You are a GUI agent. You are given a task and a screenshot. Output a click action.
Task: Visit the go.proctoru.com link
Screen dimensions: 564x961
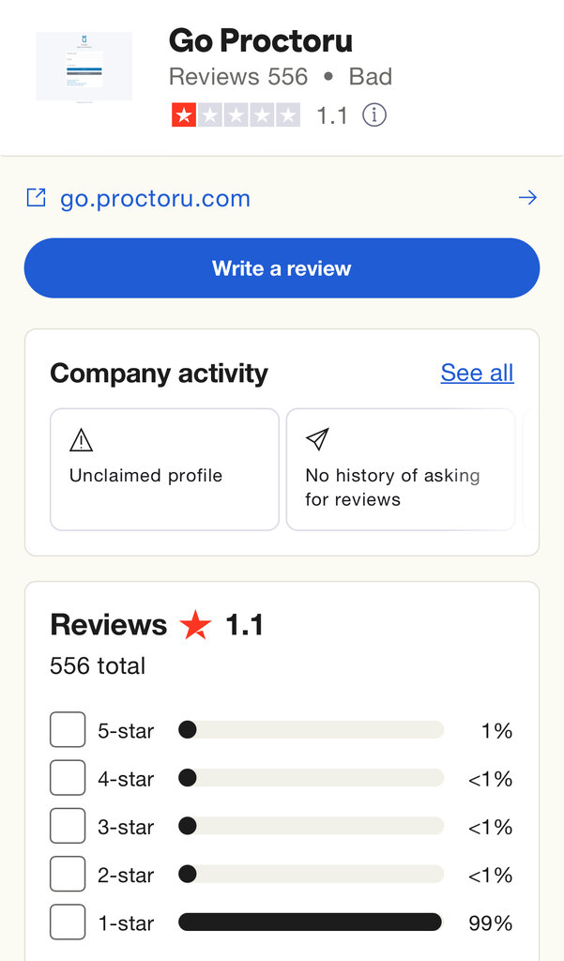coord(155,198)
